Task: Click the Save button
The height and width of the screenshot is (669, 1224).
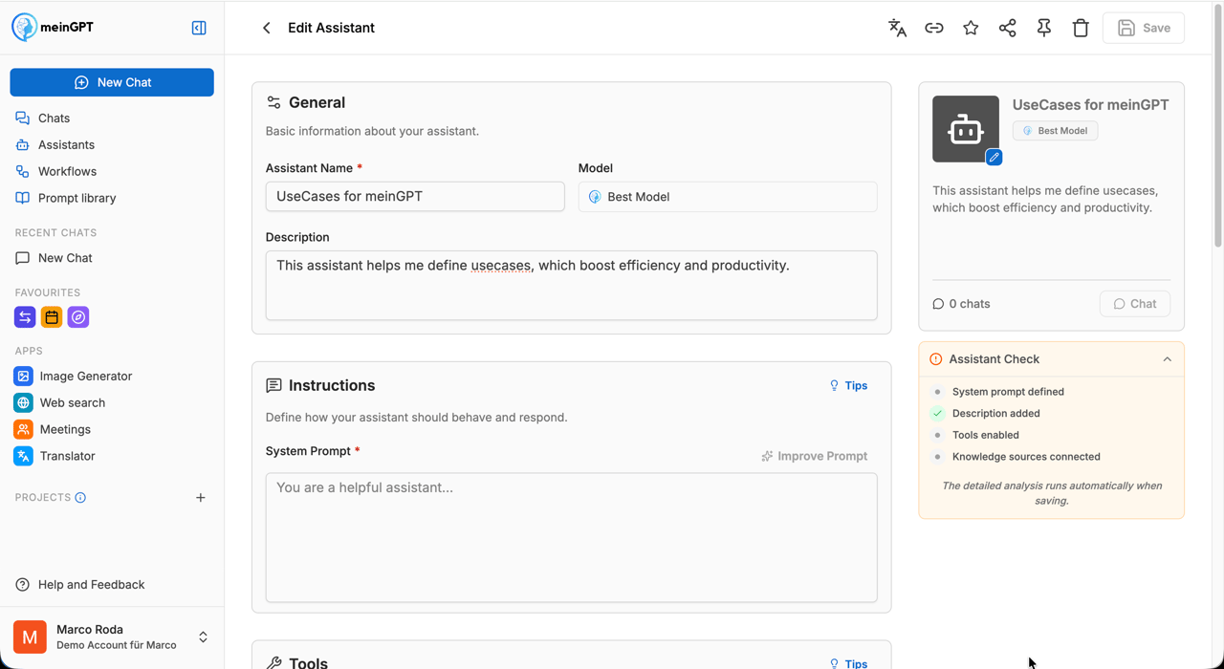Action: coord(1144,28)
